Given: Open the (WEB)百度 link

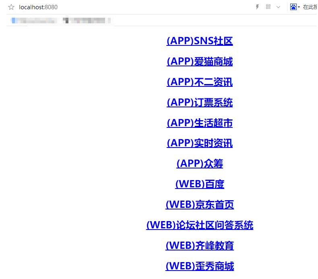Looking at the screenshot, I should coord(200,184).
